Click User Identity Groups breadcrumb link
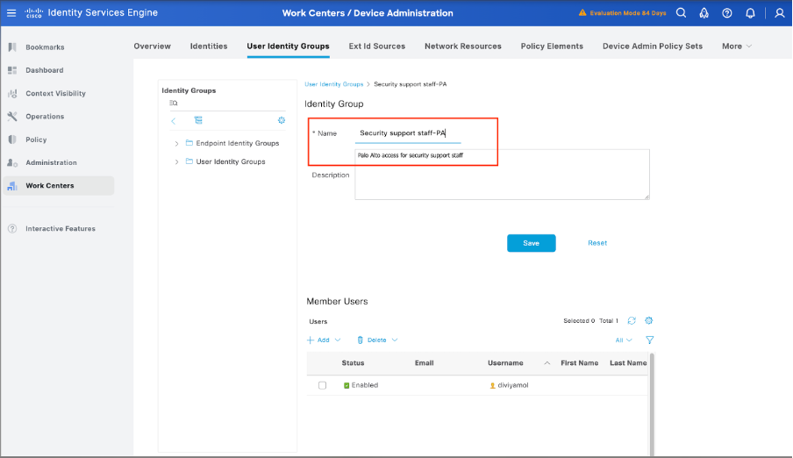This screenshot has height=458, width=793. [334, 84]
